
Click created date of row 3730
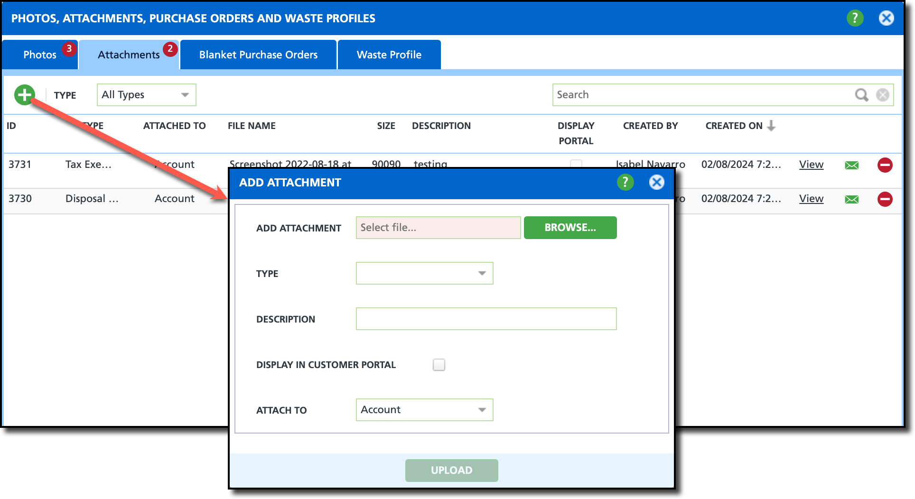pos(741,199)
